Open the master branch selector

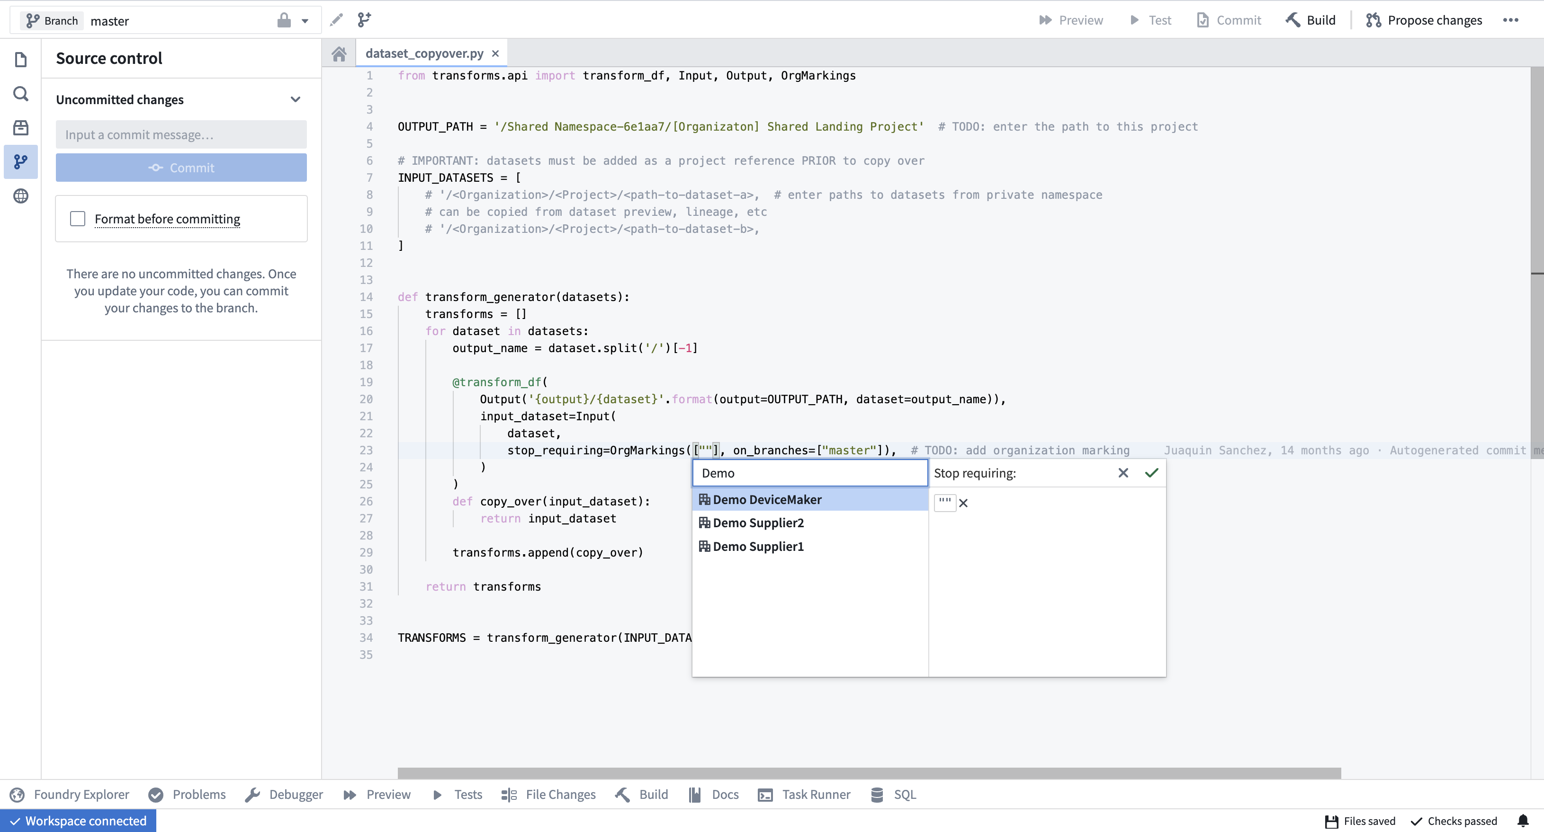tap(110, 20)
